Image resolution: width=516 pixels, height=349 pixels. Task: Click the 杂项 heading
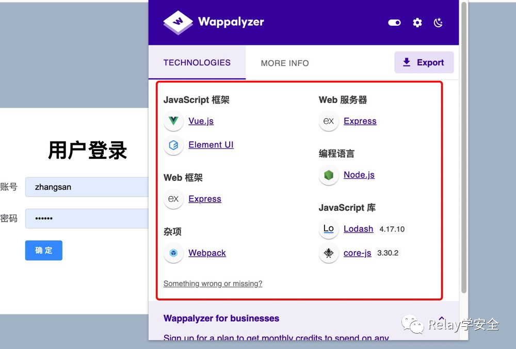click(172, 231)
